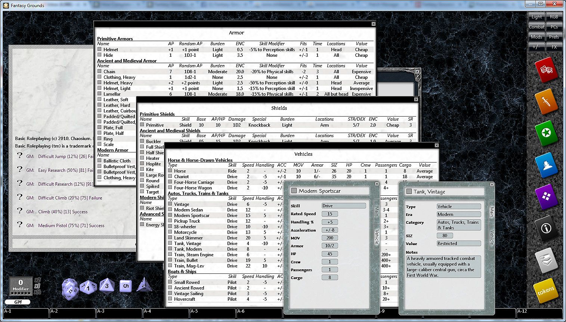
Task: Click the question mark icon beside Climb (40%) Success
Action: [x=20, y=211]
